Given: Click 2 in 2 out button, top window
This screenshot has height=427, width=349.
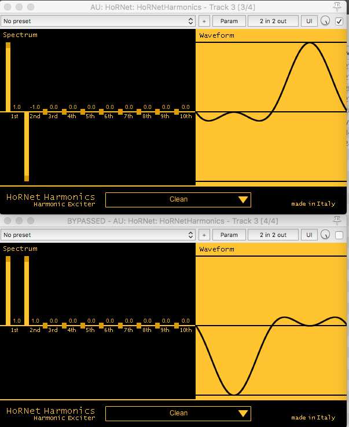Looking at the screenshot, I should point(273,21).
